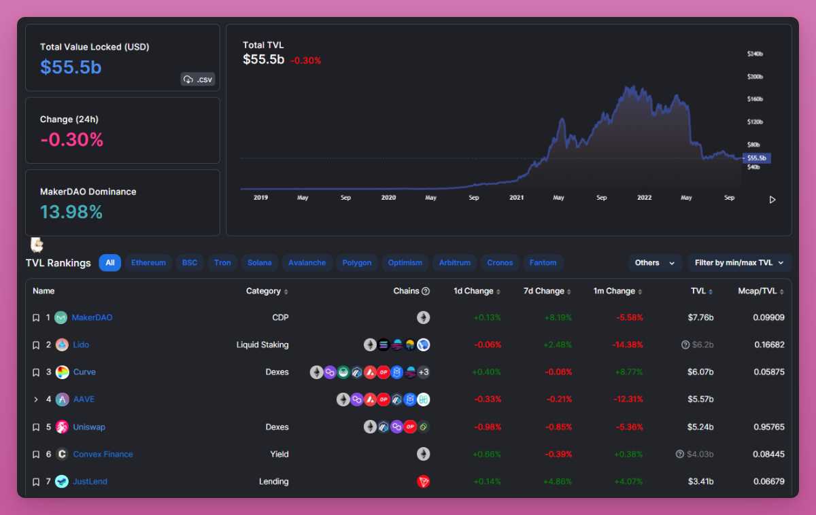
Task: Open the Convex Finance protocol link
Action: coord(103,454)
